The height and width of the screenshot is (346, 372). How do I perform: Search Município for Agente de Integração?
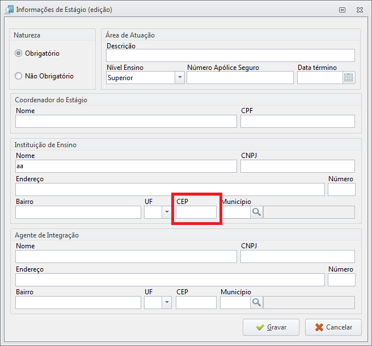pyautogui.click(x=256, y=302)
